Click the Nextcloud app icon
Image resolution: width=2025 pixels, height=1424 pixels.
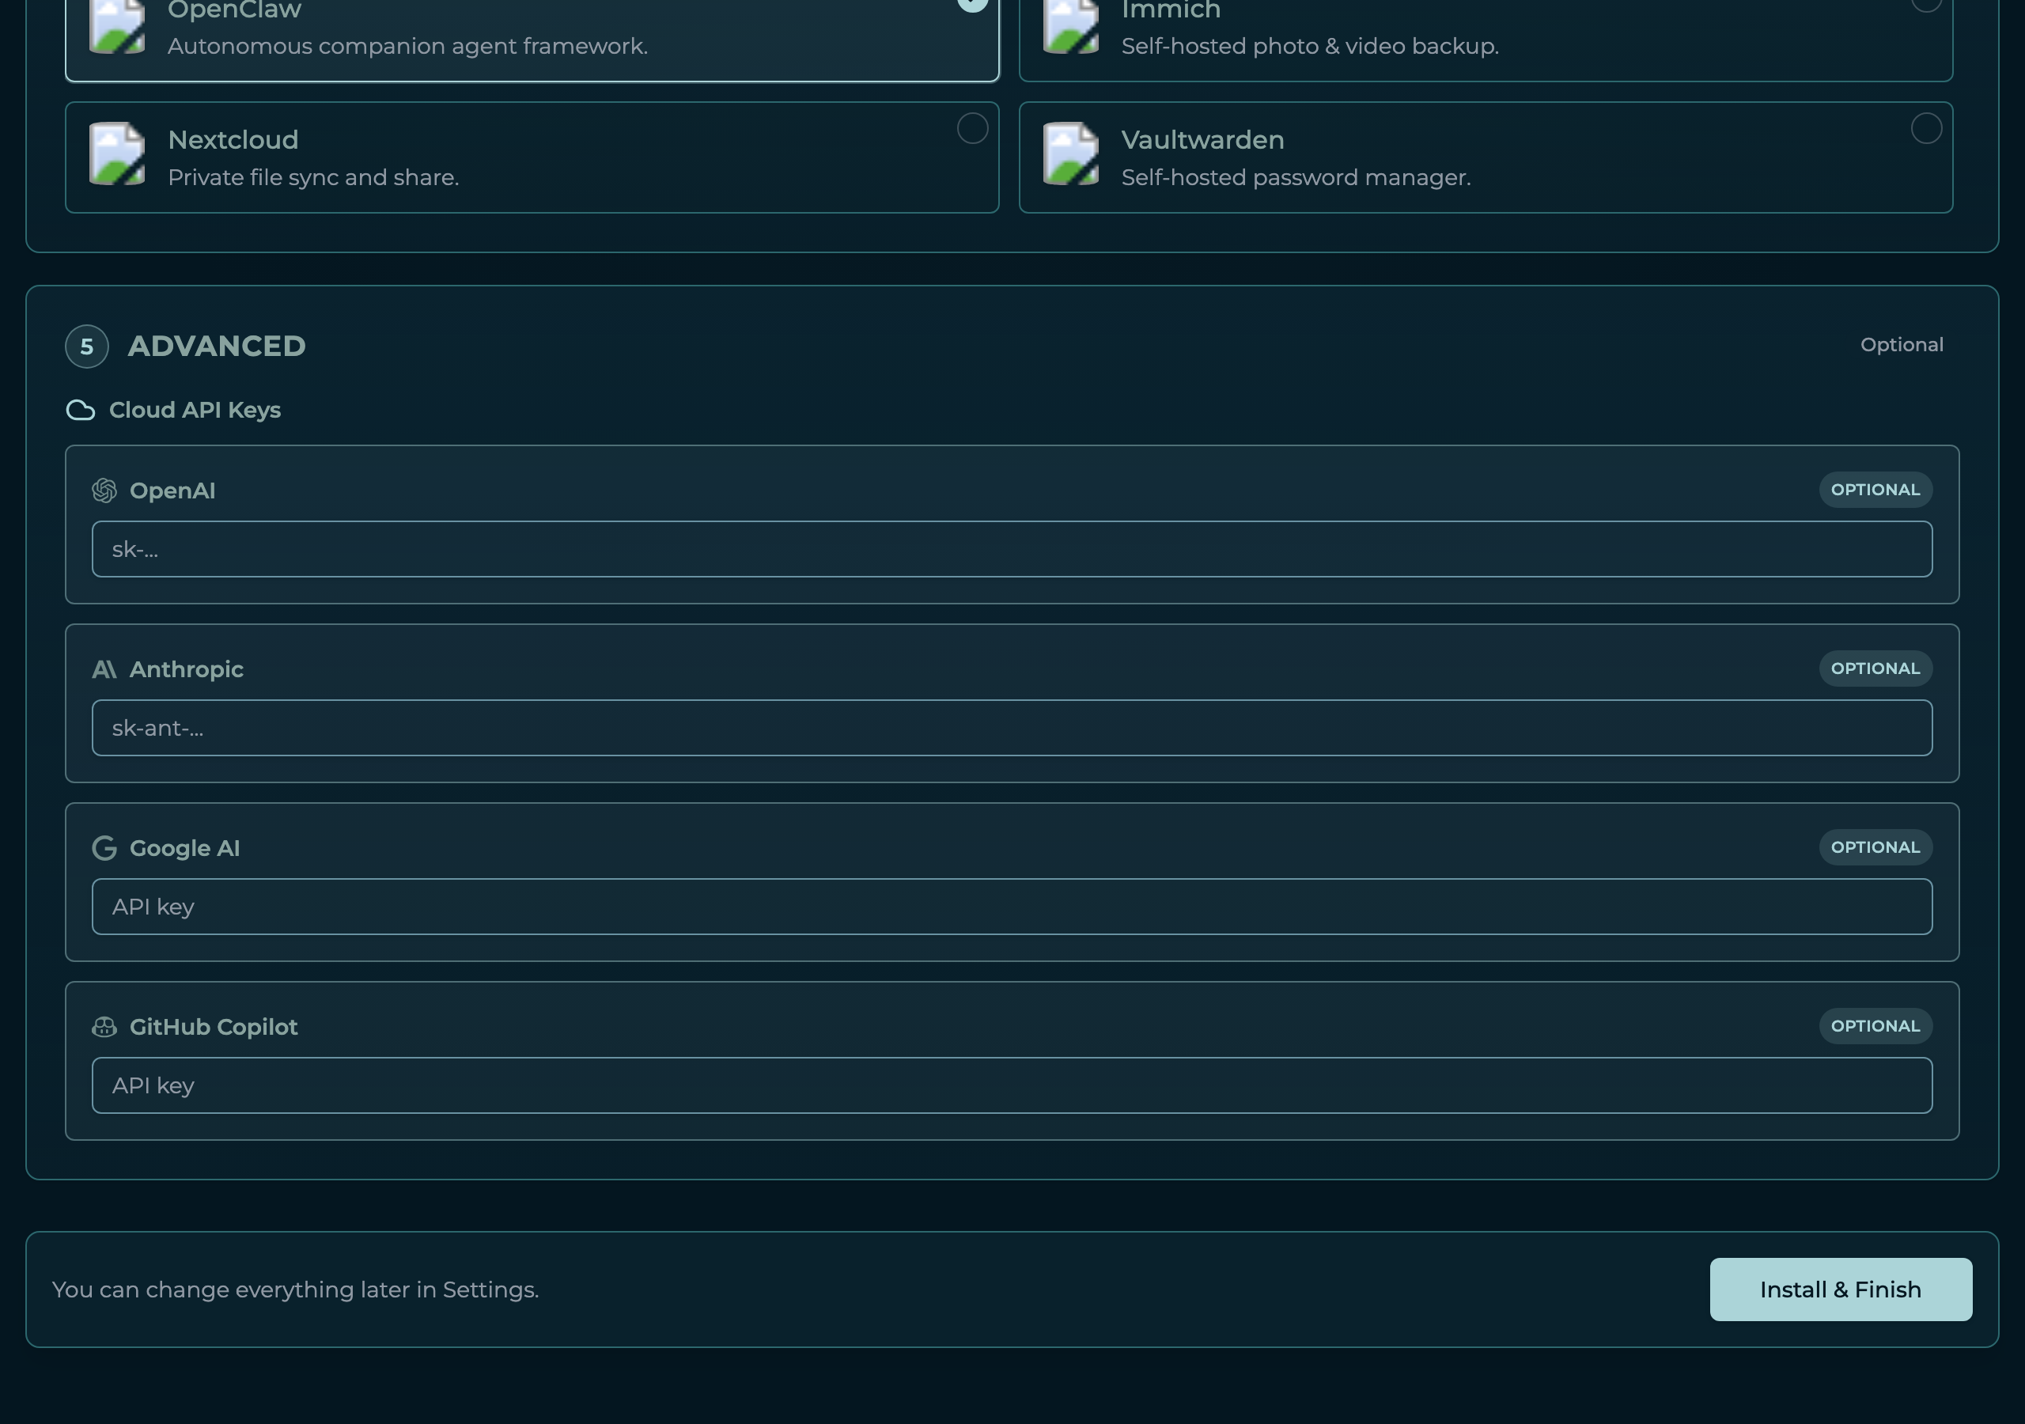tap(116, 153)
